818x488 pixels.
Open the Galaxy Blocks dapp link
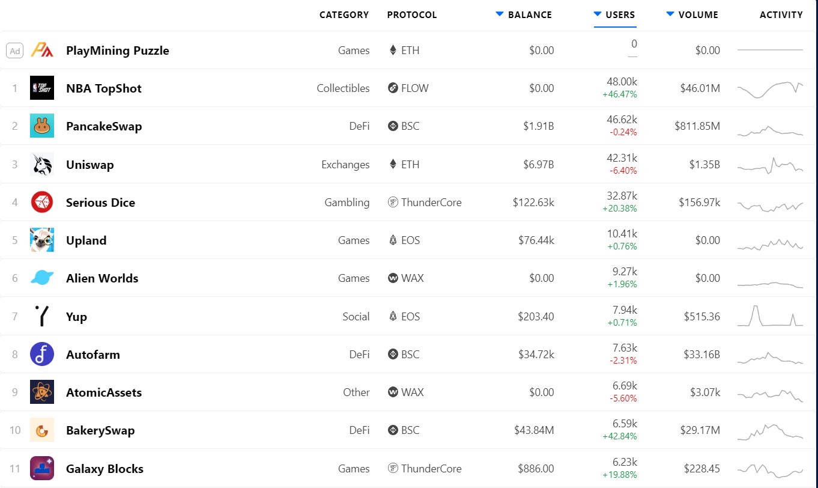pyautogui.click(x=106, y=468)
